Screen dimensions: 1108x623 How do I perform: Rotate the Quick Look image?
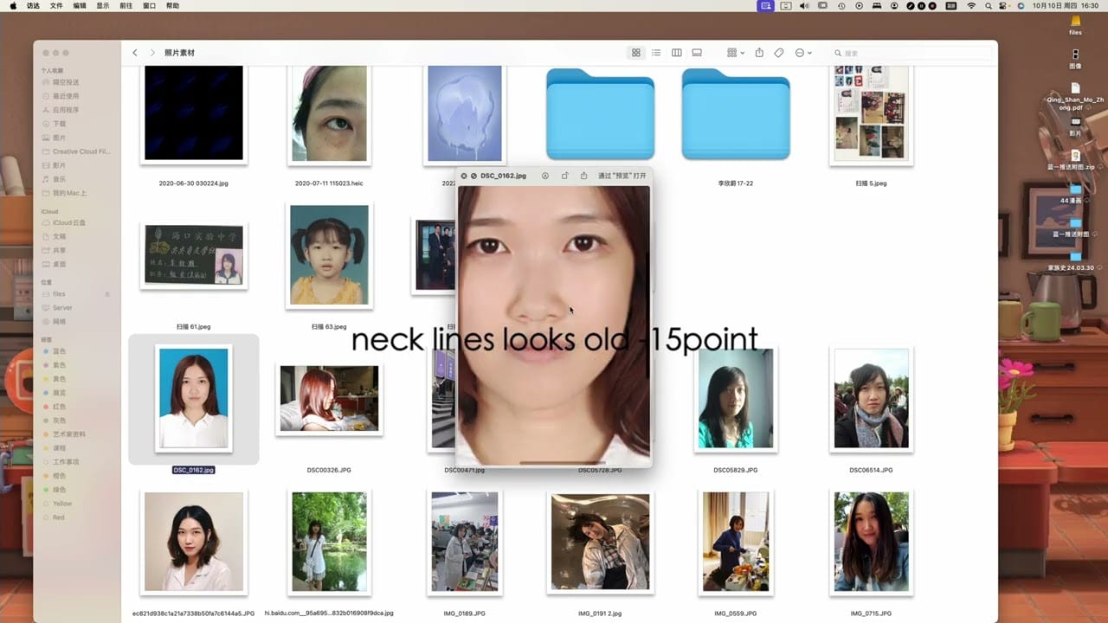pos(565,176)
